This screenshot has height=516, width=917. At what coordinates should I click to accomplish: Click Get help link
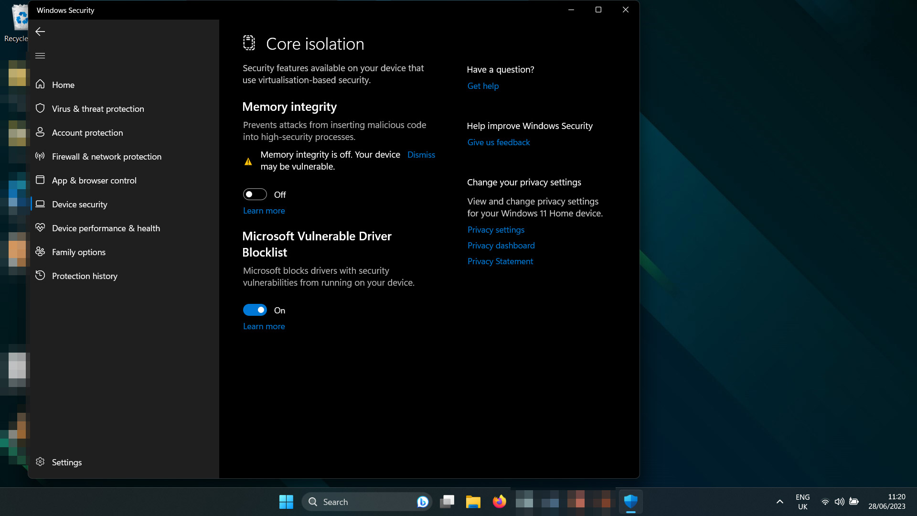point(483,86)
